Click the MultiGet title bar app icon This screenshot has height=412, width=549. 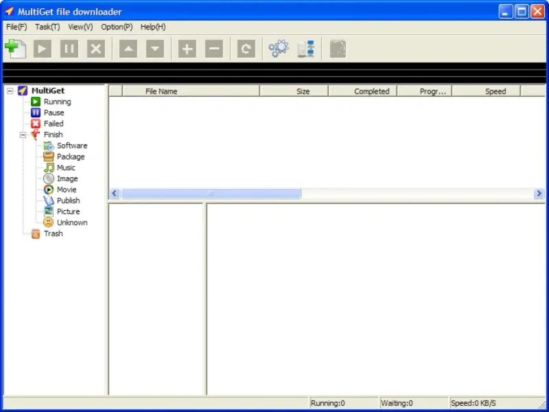[9, 12]
